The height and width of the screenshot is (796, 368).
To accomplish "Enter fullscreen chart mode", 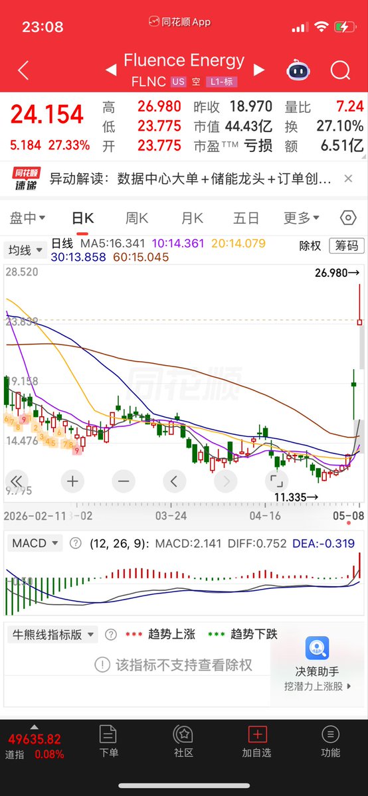I will coord(276,481).
